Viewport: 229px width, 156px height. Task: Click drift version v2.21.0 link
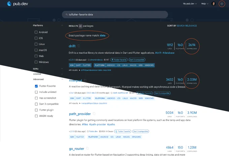coord(72,60)
